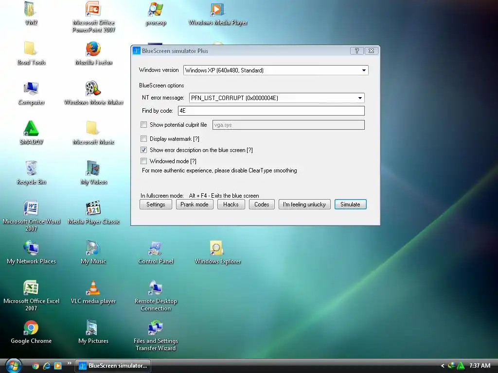Open Microsoft Office PowerPoint 2007 shortcut
The height and width of the screenshot is (373, 498).
[x=93, y=17]
